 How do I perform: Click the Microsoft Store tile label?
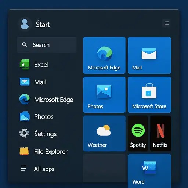coord(149,106)
